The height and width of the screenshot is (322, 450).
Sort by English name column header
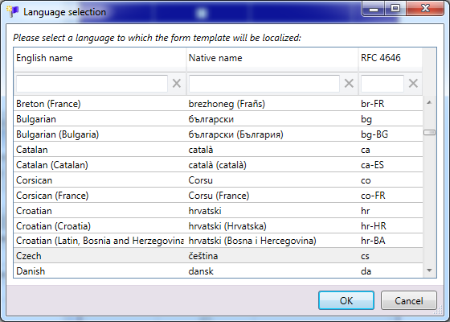[100, 58]
